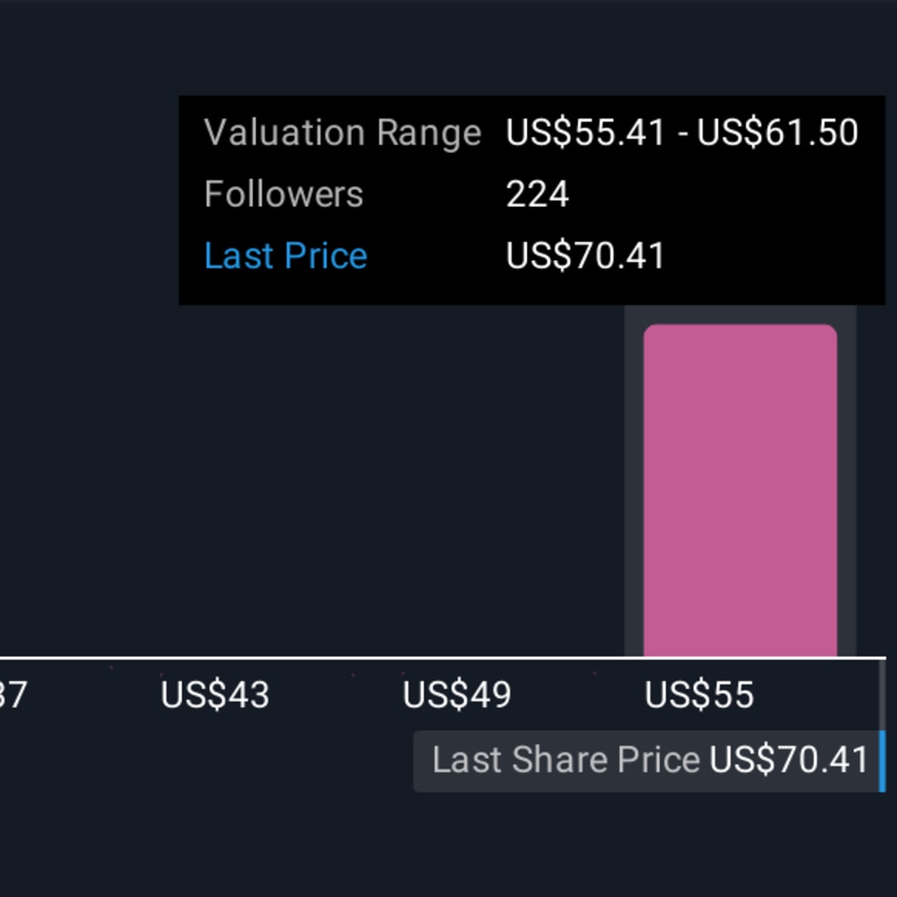Click the US$55.41 - US$61.50 range value

682,133
